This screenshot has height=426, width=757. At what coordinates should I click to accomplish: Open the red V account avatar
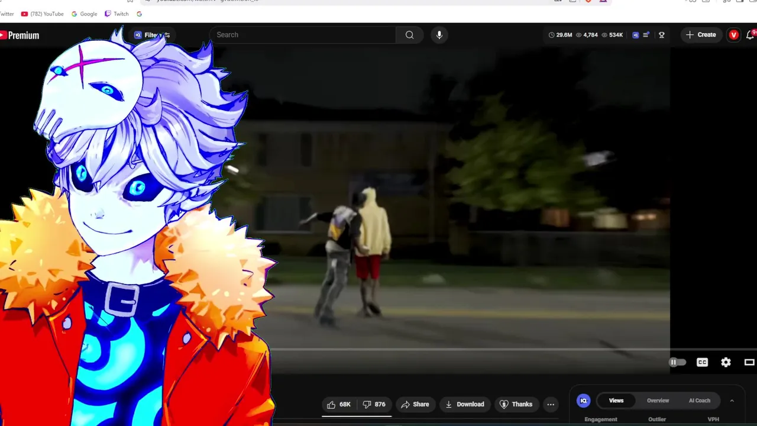pyautogui.click(x=733, y=35)
